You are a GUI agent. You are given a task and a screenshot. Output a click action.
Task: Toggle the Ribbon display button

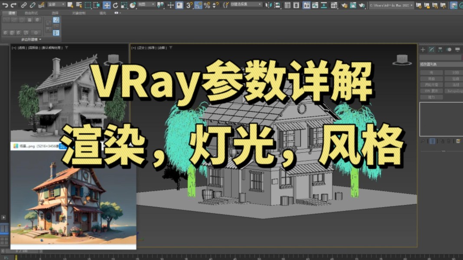(x=306, y=5)
